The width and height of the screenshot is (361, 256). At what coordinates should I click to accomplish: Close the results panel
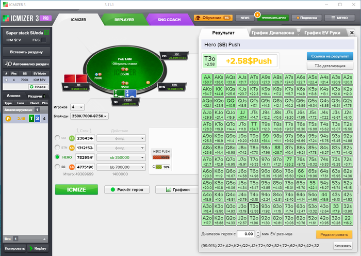click(x=352, y=33)
